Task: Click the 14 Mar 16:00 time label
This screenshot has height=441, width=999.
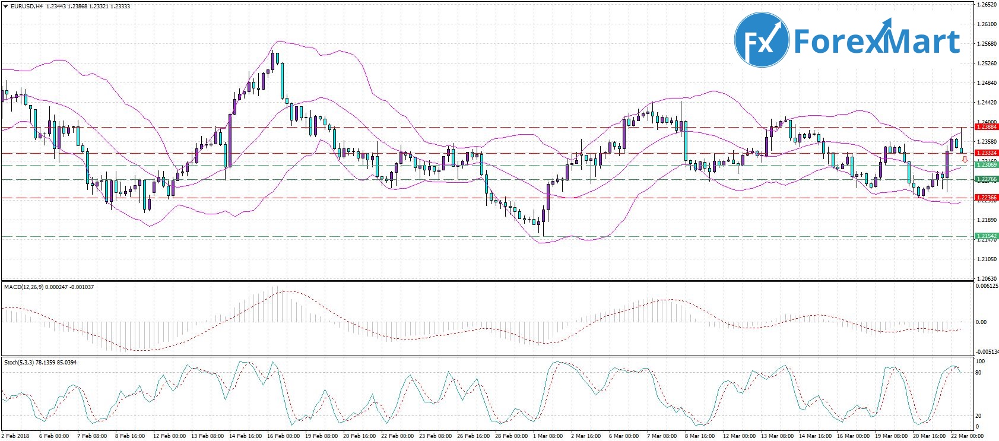Action: 815,436
